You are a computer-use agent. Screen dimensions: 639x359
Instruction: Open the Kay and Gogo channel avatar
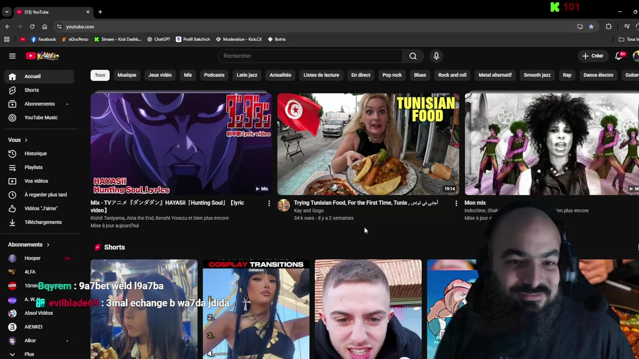tap(284, 205)
